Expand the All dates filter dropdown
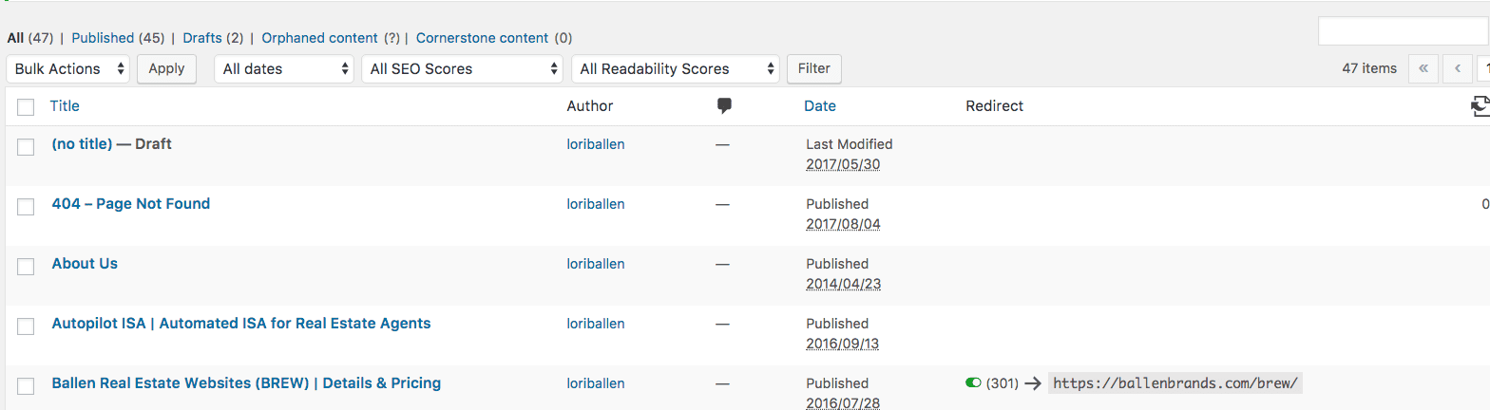This screenshot has height=410, width=1490. tap(284, 68)
